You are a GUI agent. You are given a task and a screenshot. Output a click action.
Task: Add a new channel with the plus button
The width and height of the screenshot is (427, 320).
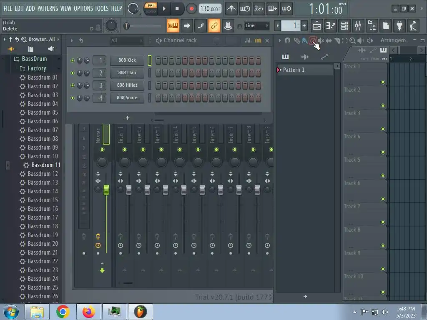point(128,118)
